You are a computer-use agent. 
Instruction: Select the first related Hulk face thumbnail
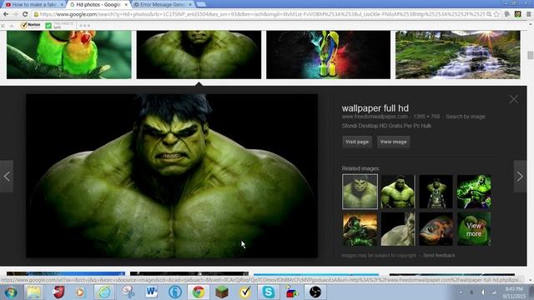click(x=360, y=192)
